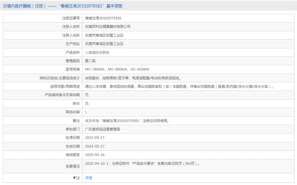Click the model spec MC-780MA value
This screenshot has width=297, height=185.
coord(117,70)
